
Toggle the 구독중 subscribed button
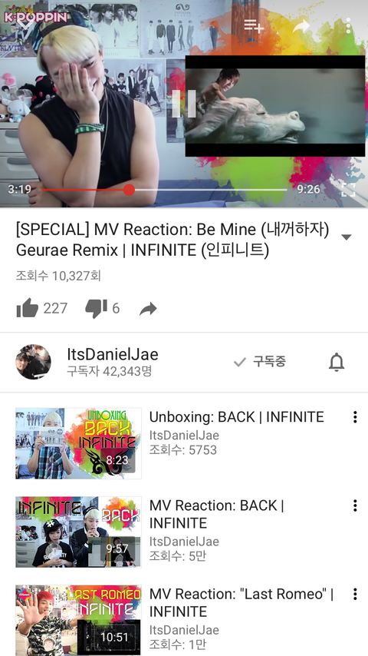pos(260,362)
